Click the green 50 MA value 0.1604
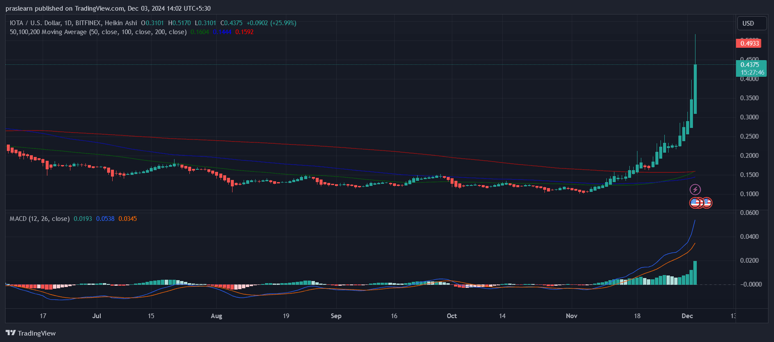 (x=200, y=32)
